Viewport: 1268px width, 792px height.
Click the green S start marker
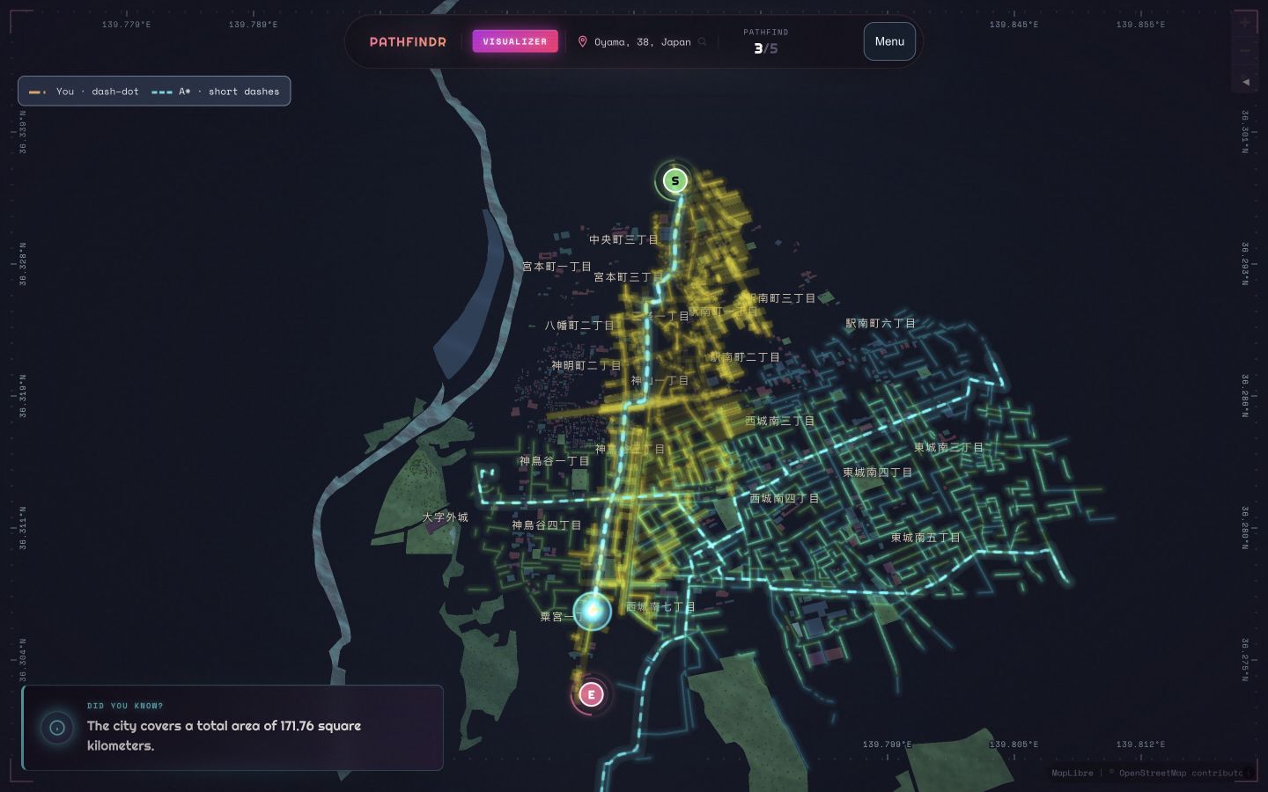(x=675, y=180)
